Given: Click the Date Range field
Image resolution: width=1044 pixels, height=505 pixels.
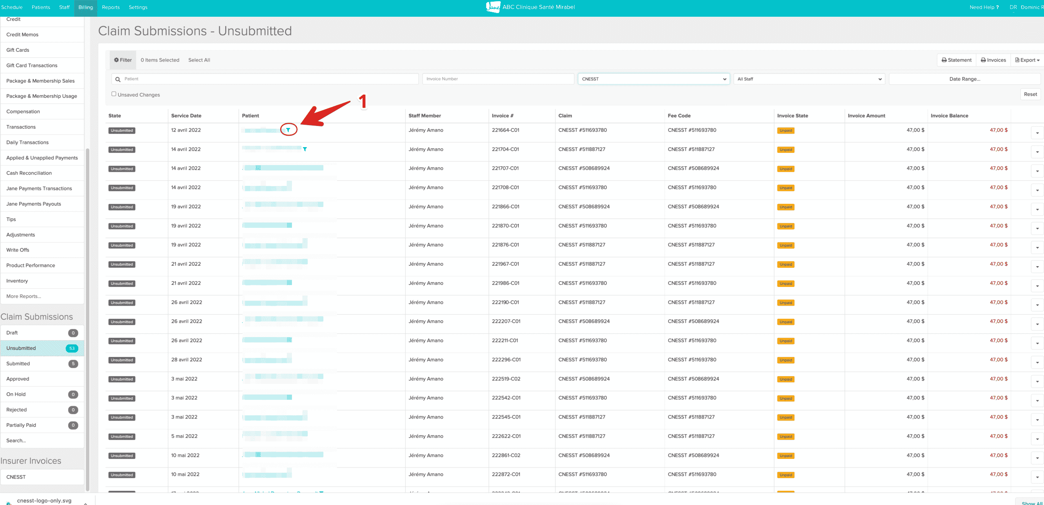Looking at the screenshot, I should tap(964, 79).
